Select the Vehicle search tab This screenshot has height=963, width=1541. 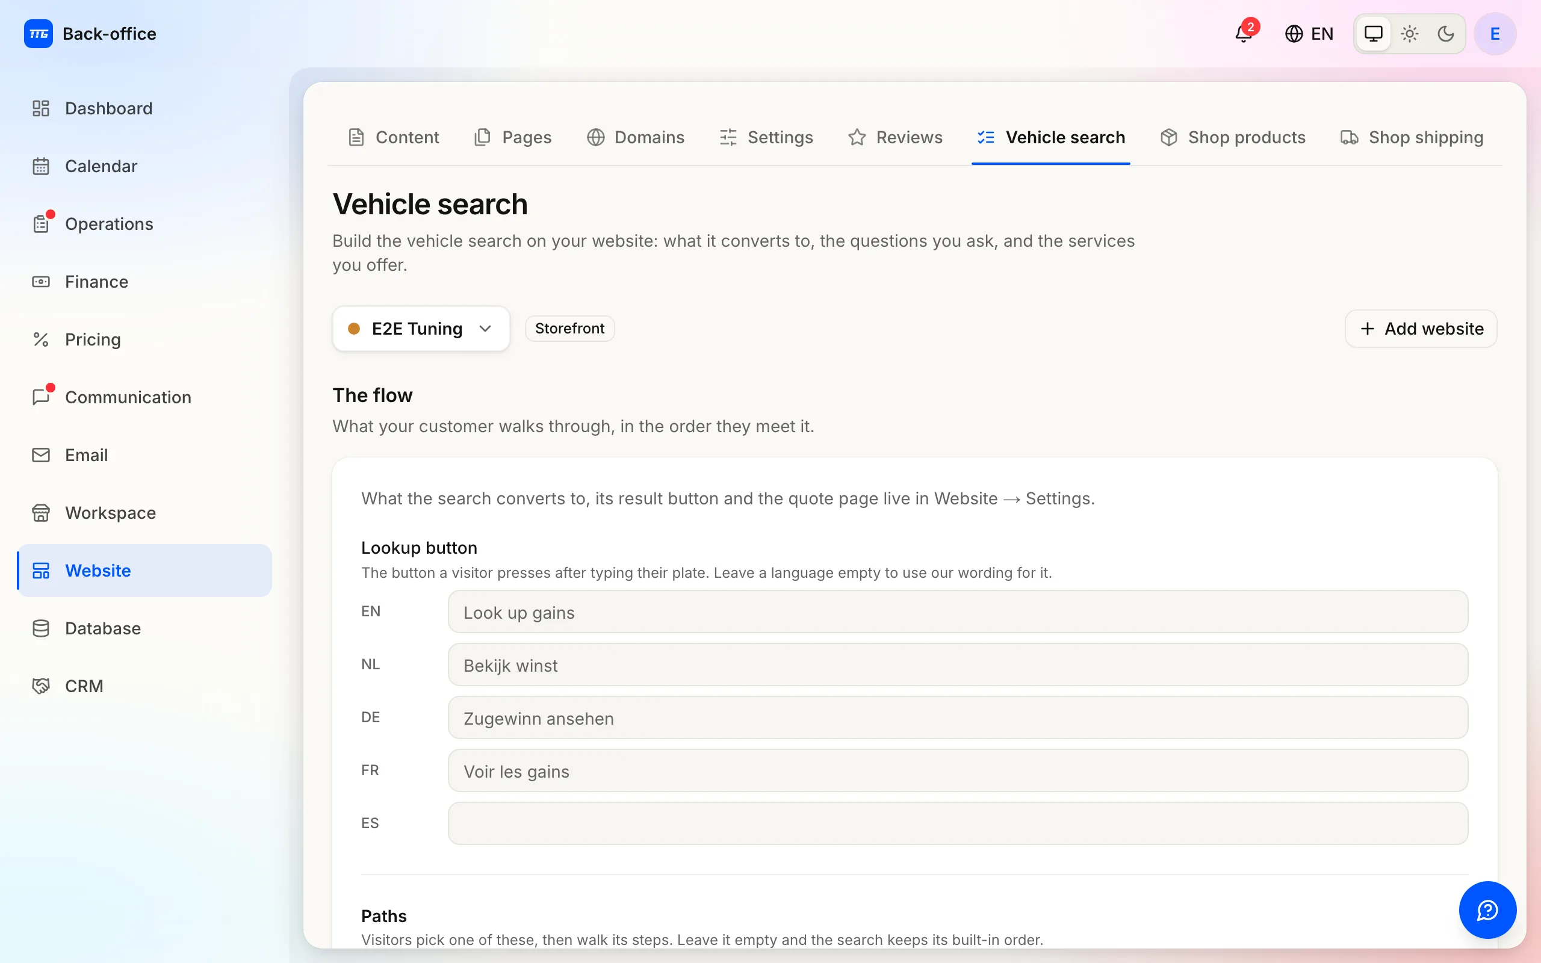click(x=1052, y=137)
